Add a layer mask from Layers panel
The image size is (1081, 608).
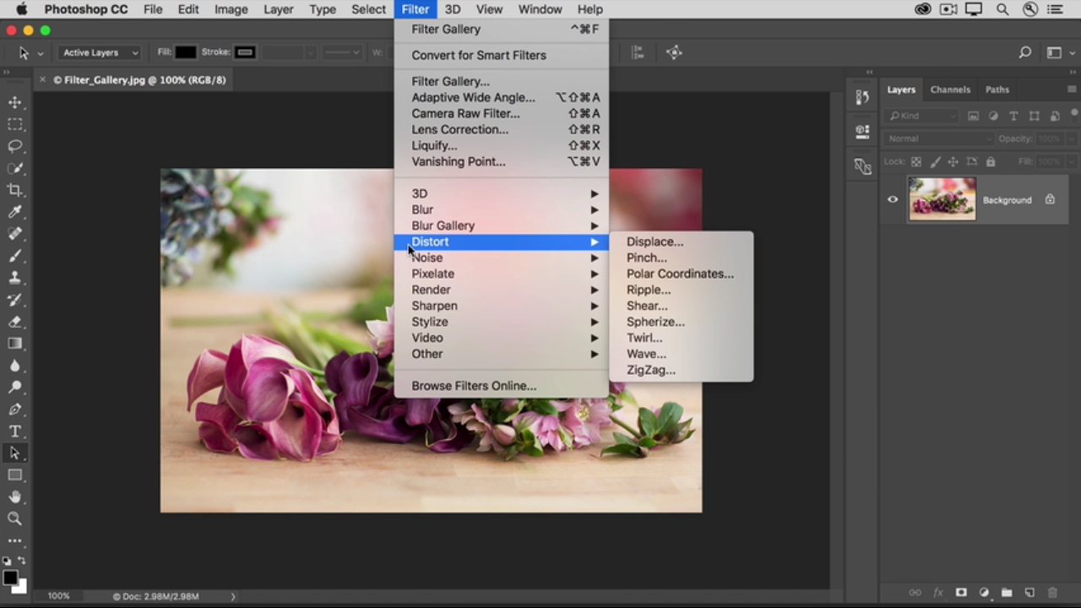point(961,593)
